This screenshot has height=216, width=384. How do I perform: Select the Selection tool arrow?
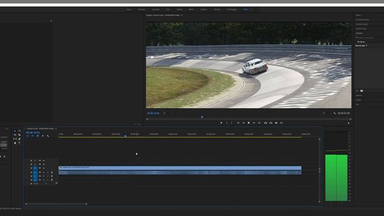point(15,131)
